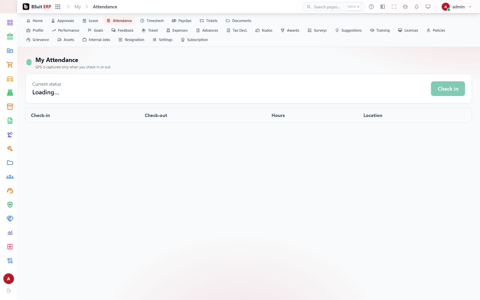Screen dimensions: 480x300
Task: Switch to the Leave tab
Action: click(90, 21)
